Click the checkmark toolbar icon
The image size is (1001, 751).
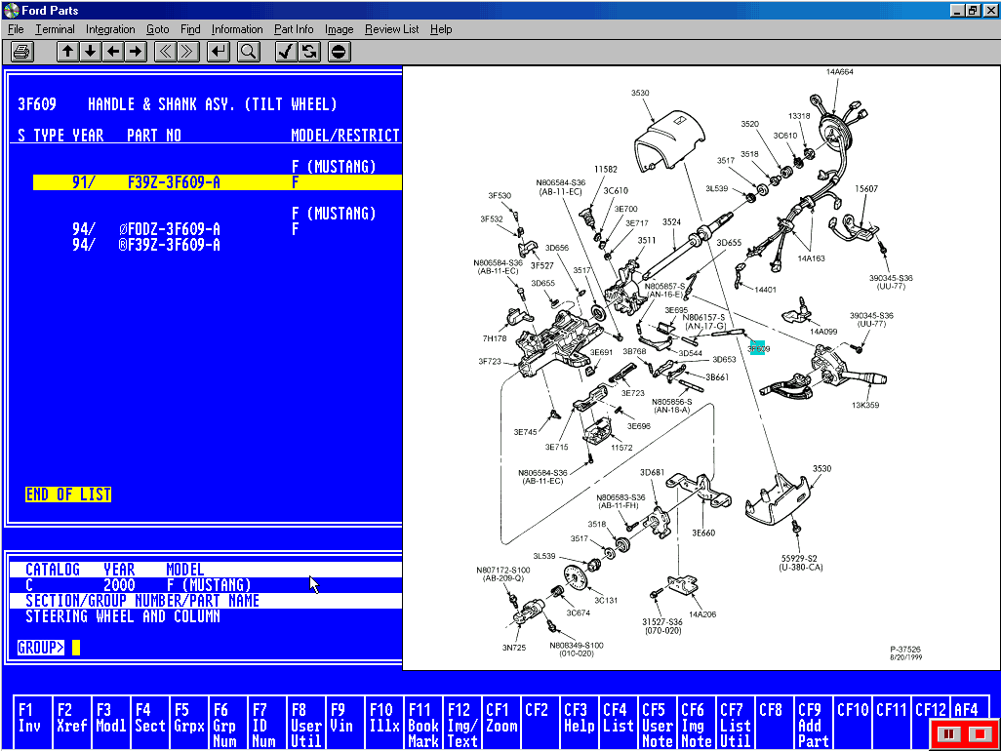[x=286, y=52]
